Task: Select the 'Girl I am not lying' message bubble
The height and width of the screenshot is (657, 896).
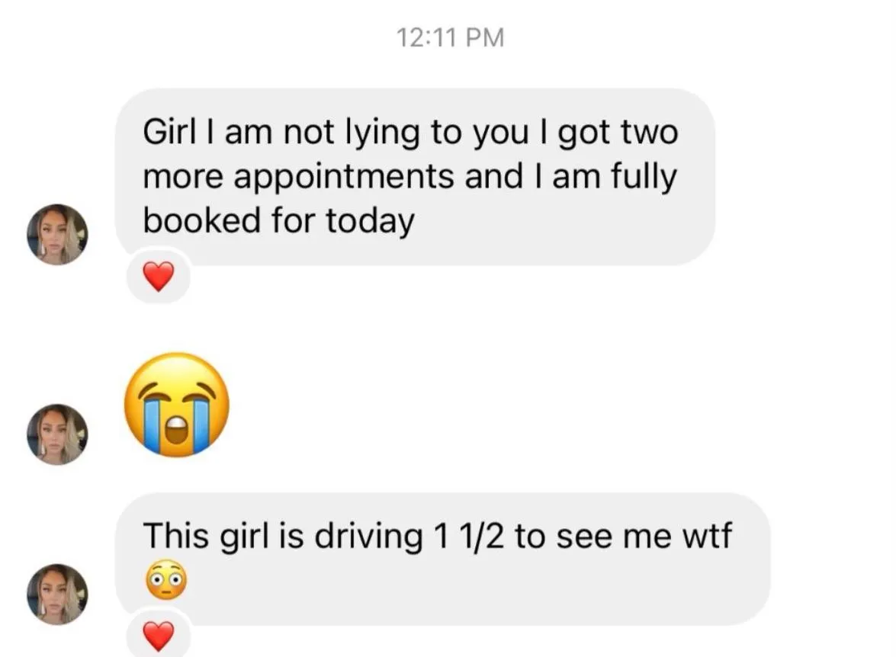Action: pyautogui.click(x=415, y=177)
